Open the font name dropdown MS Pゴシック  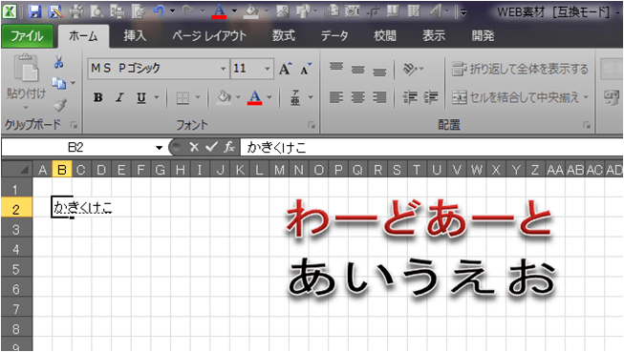(x=224, y=69)
